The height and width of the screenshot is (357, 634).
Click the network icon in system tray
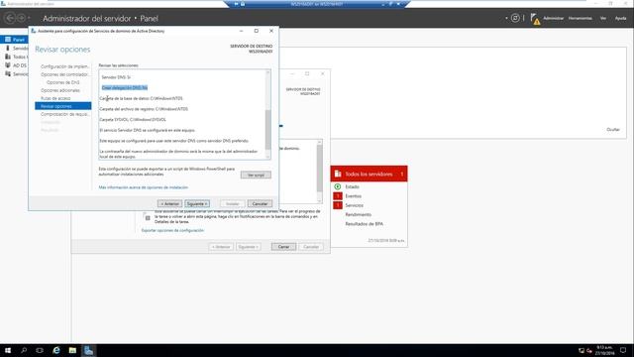[581, 350]
